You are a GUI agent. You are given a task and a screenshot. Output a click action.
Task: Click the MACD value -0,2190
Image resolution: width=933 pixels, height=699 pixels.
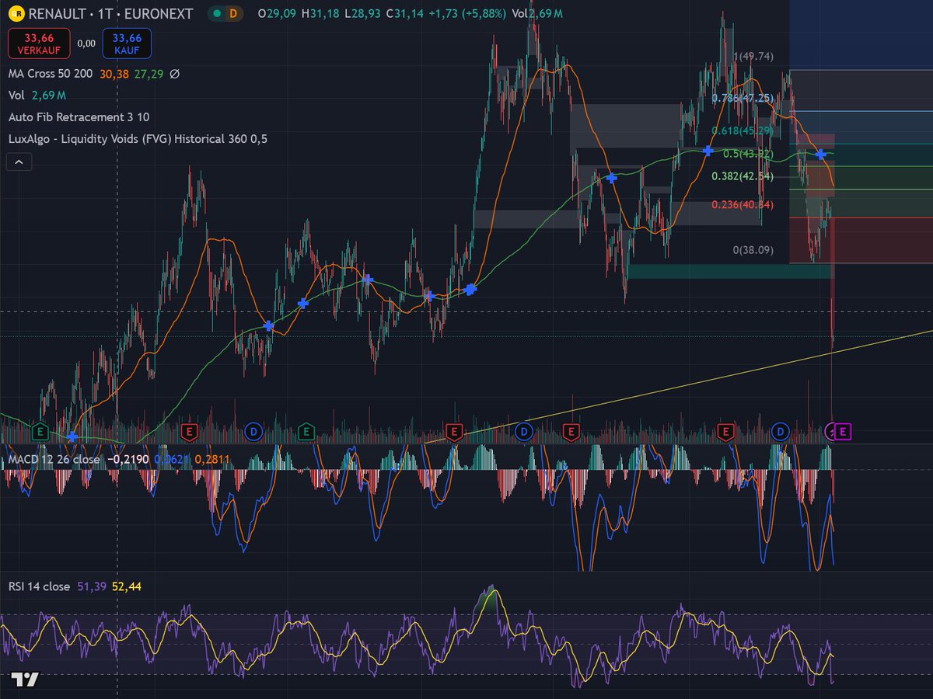[127, 459]
